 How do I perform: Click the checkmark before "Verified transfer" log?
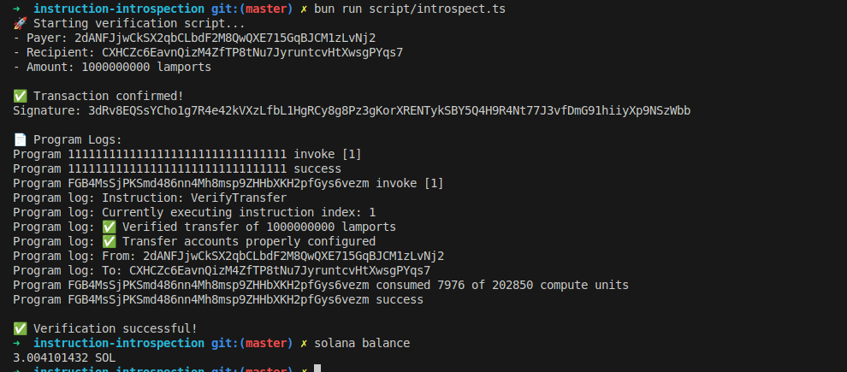click(x=109, y=227)
